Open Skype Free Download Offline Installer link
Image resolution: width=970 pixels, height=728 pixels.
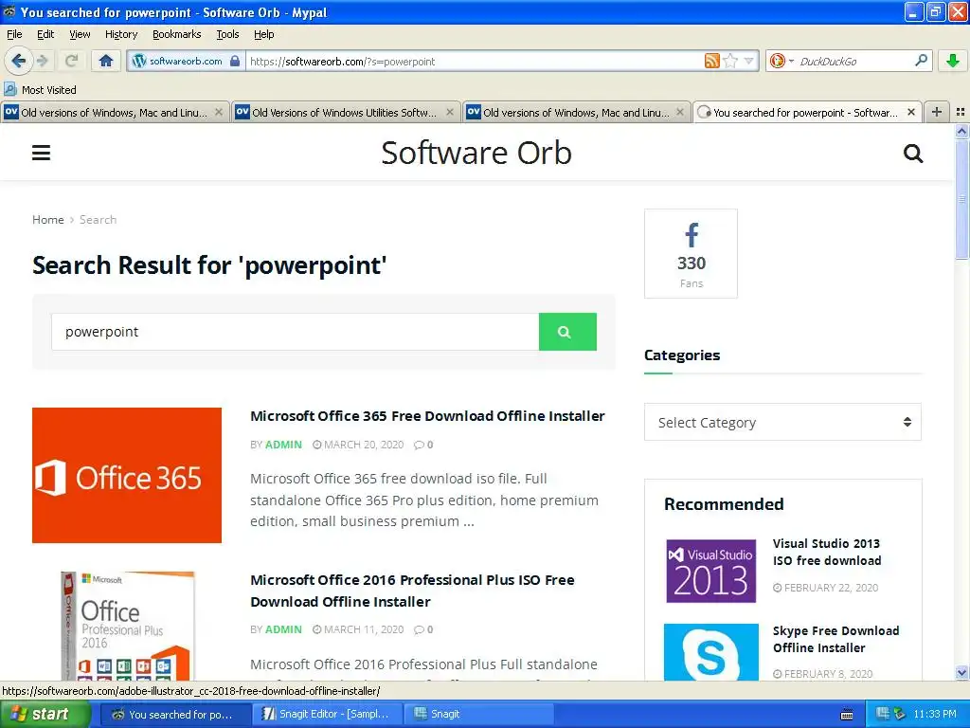[835, 639]
